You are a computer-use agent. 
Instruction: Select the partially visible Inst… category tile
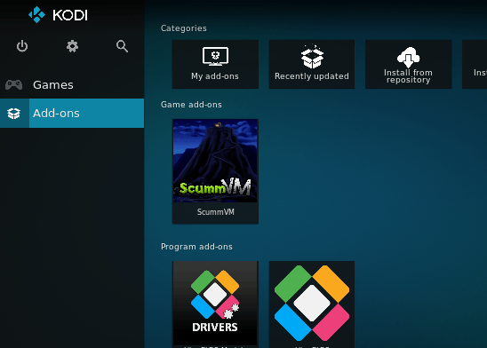pyautogui.click(x=475, y=64)
